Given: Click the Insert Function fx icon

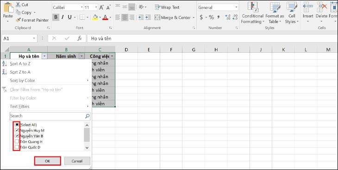Looking at the screenshot, I should [80, 38].
